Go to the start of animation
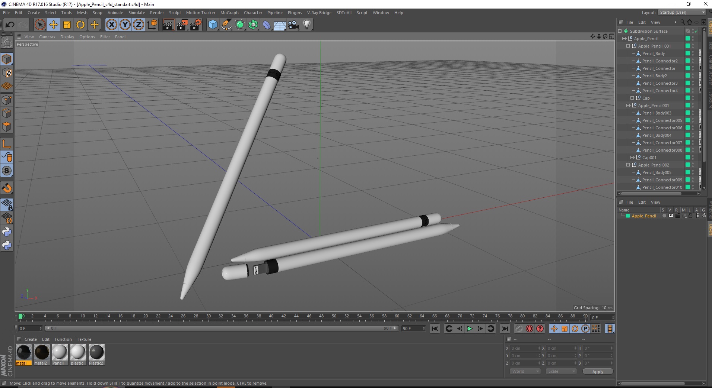The width and height of the screenshot is (712, 388). [x=435, y=329]
